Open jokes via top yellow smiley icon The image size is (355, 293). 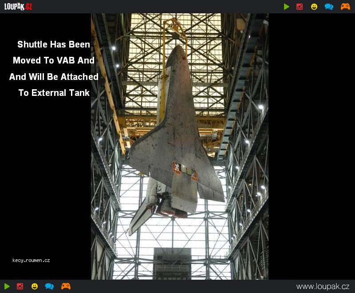point(314,7)
